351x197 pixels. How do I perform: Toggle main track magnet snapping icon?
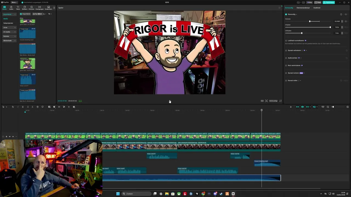click(298, 107)
